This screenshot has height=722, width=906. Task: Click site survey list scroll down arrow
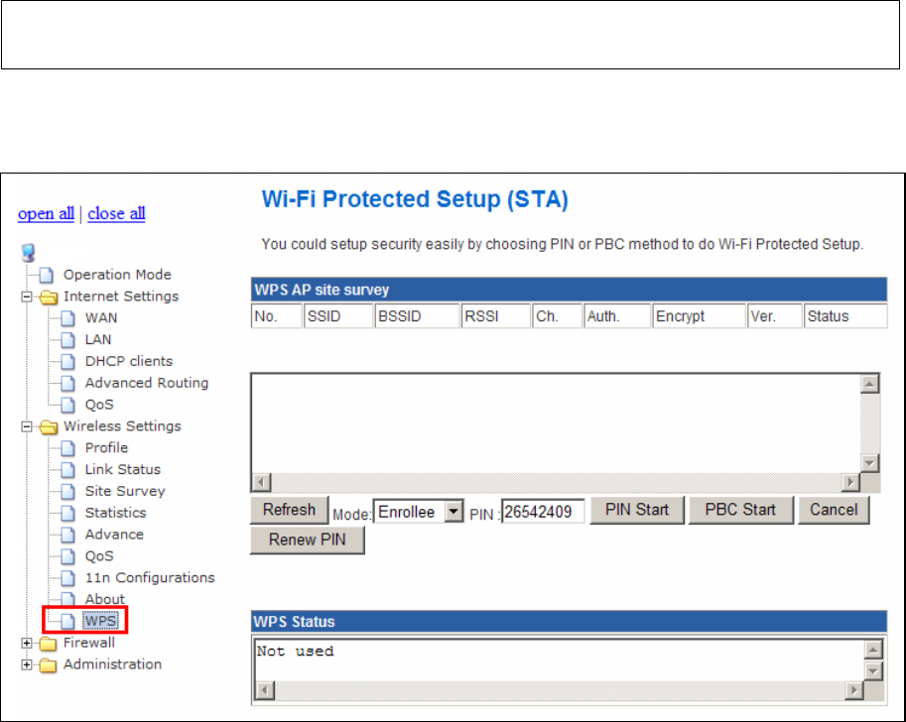[869, 463]
